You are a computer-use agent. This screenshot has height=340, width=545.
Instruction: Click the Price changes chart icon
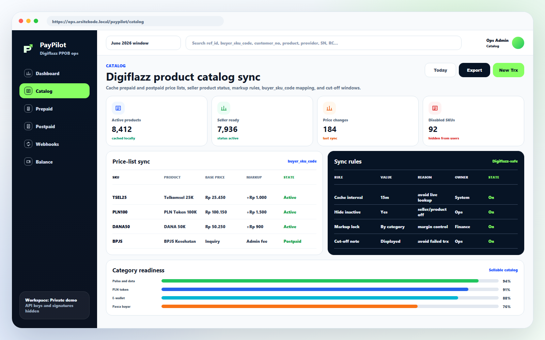(x=329, y=108)
